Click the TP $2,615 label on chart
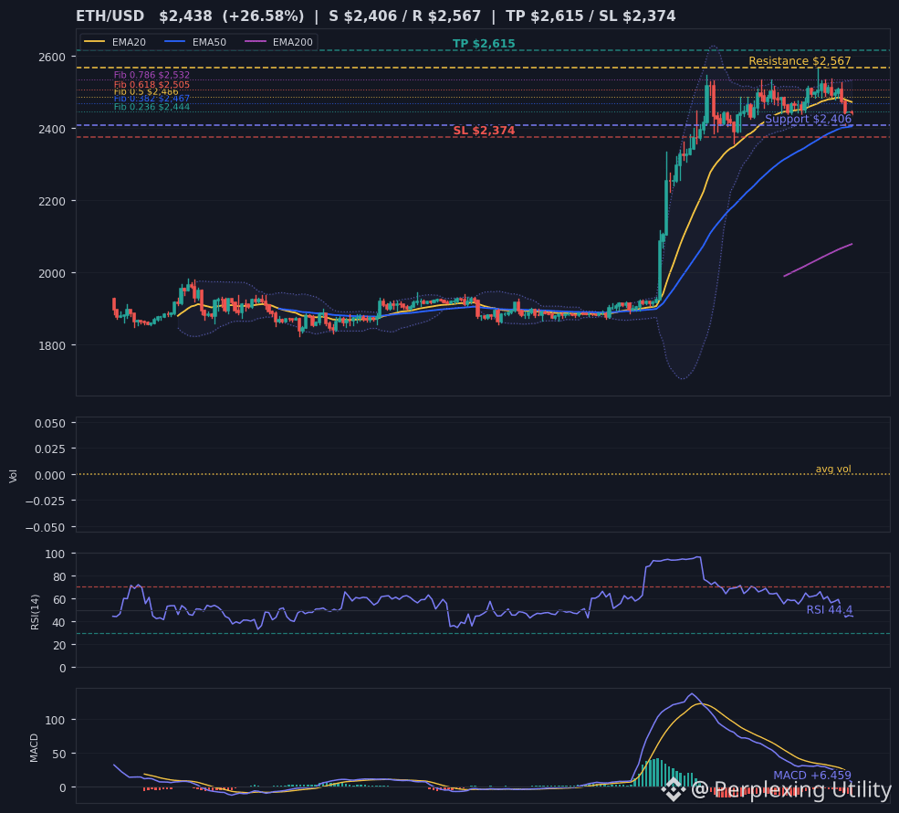The width and height of the screenshot is (899, 813). 484,44
